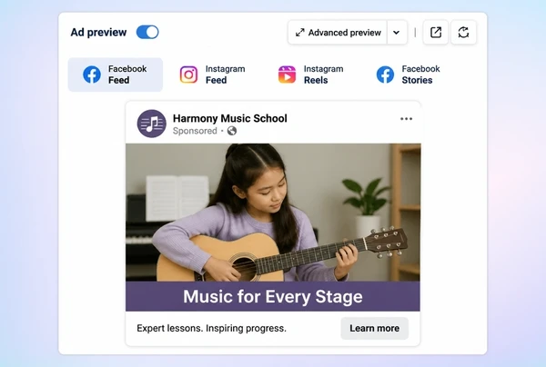Switch to the Facebook Stories tab

(x=408, y=74)
